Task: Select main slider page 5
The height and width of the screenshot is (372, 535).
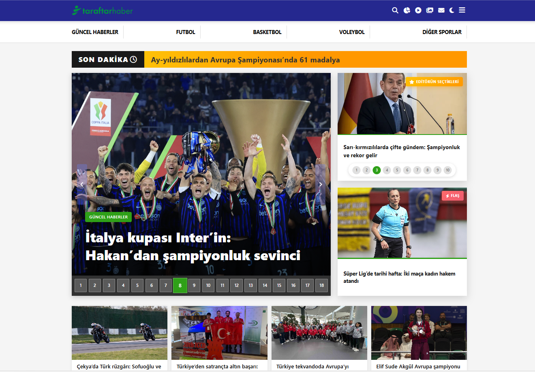Action: (137, 285)
